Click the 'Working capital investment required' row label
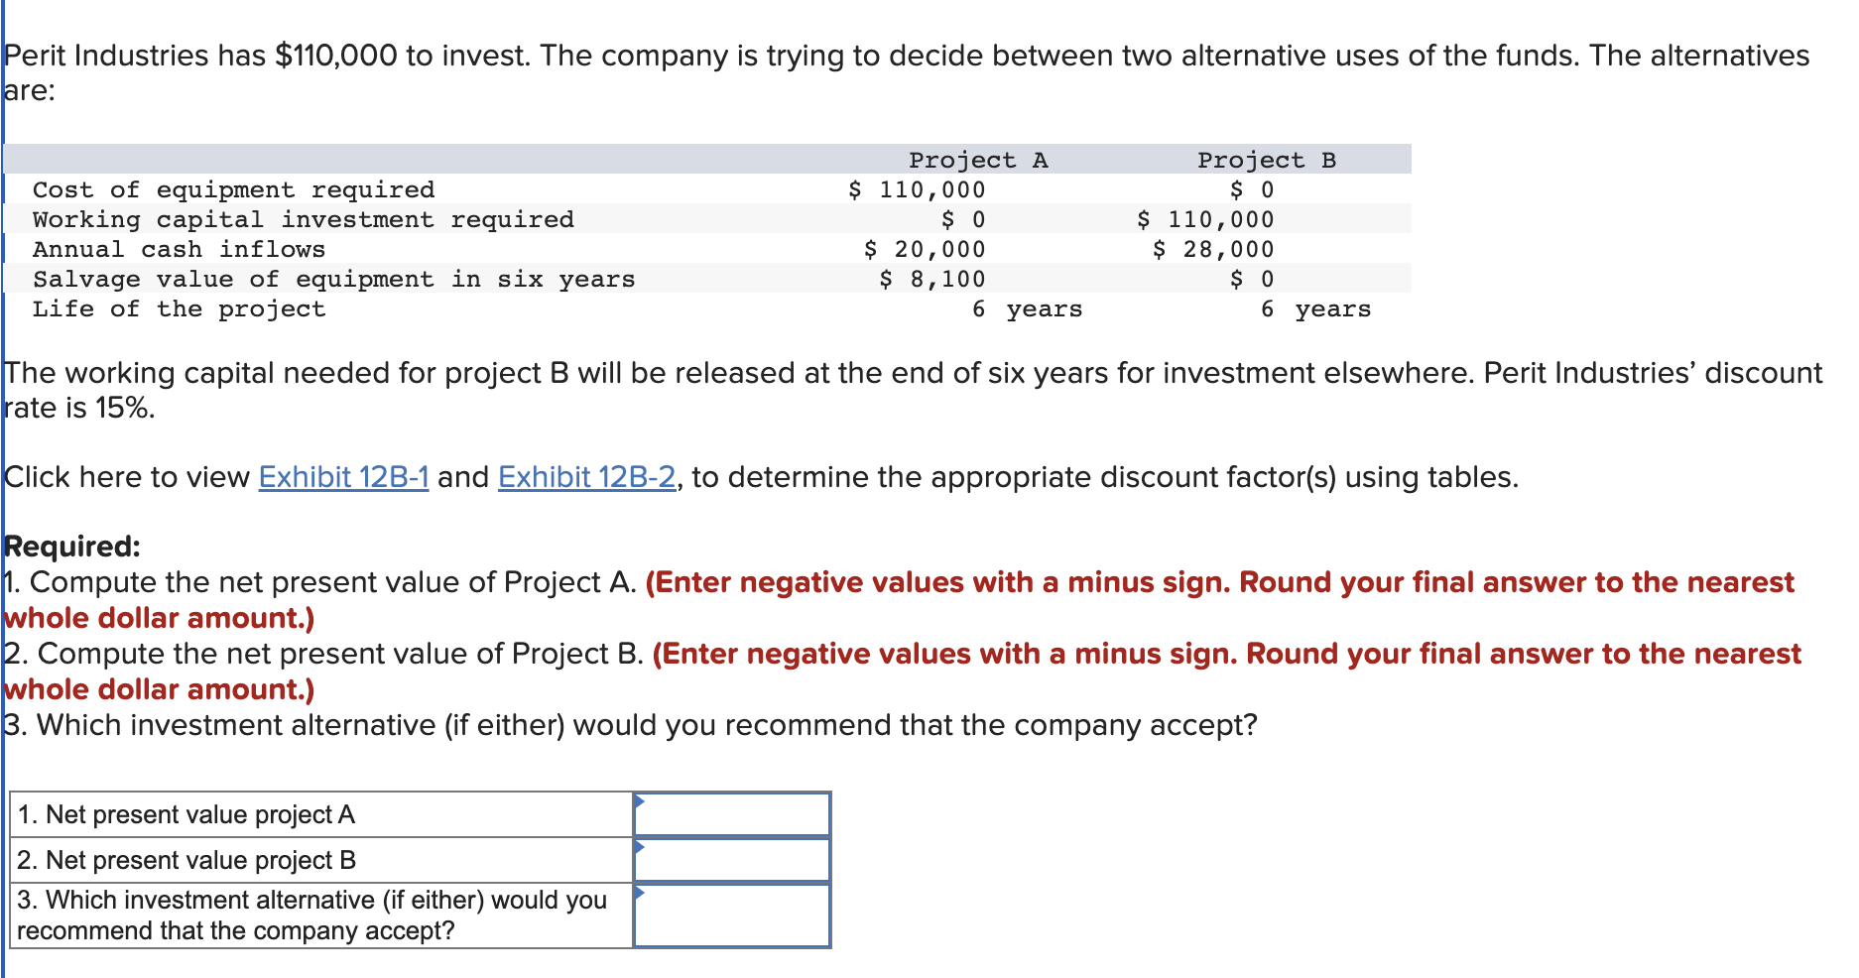The width and height of the screenshot is (1859, 978). tap(303, 219)
